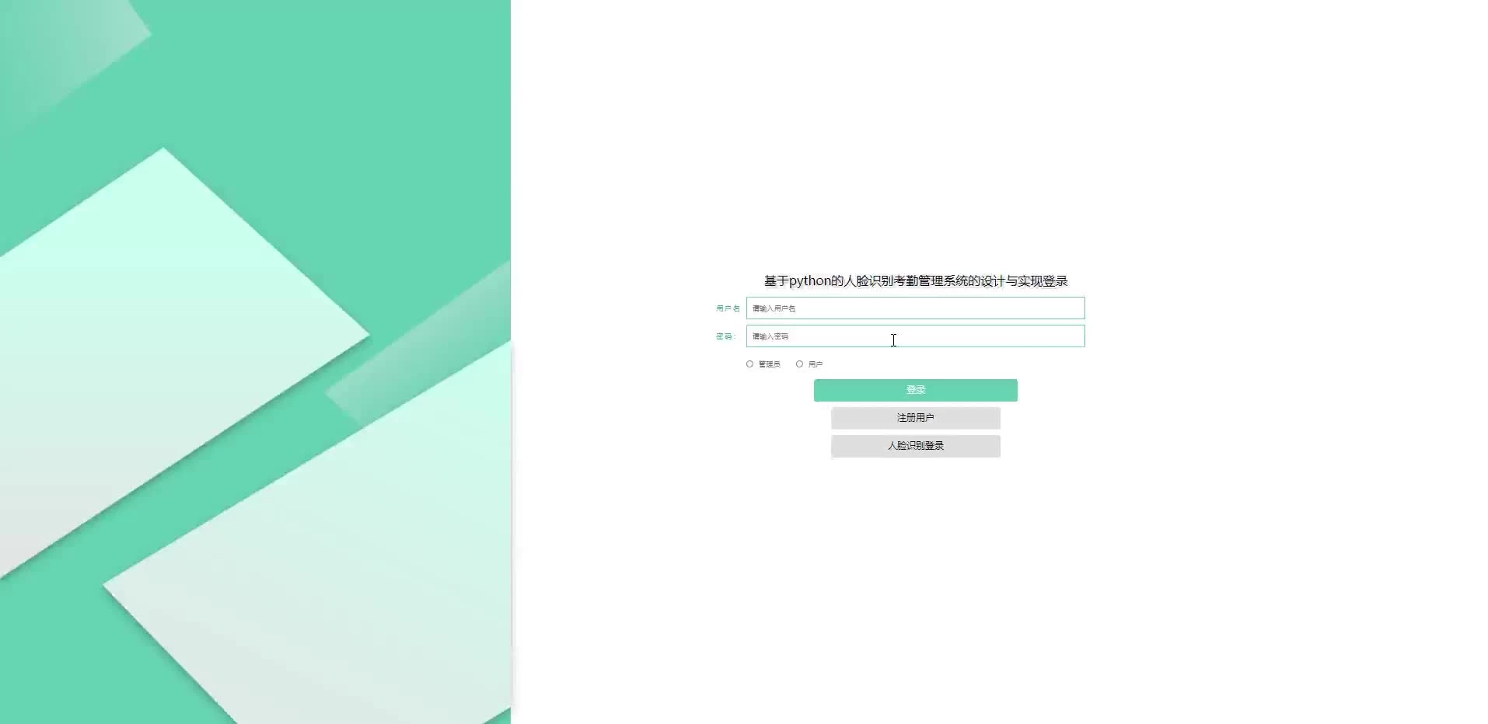The height and width of the screenshot is (724, 1488).
Task: Click the 人脸识别登录 button text
Action: click(x=915, y=446)
